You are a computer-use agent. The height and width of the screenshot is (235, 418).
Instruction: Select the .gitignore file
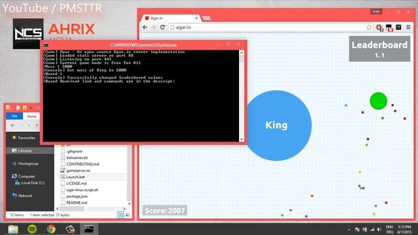pos(74,151)
